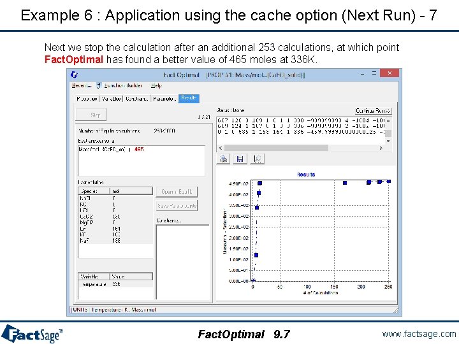
Task: Select the MgCl2 row in species table
Action: coord(115,222)
